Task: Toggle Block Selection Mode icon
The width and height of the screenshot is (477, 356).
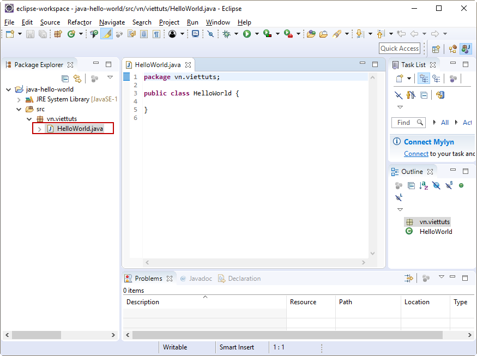Action: click(144, 34)
